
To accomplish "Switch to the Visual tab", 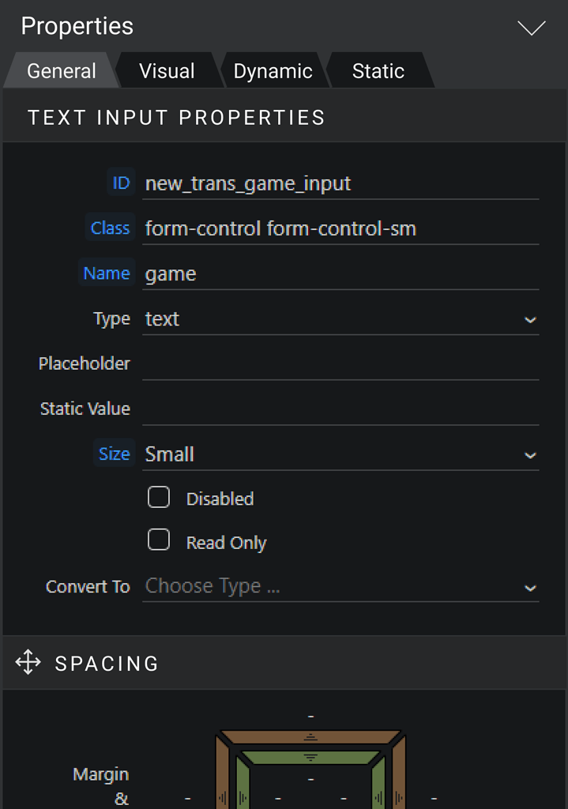I will (167, 70).
